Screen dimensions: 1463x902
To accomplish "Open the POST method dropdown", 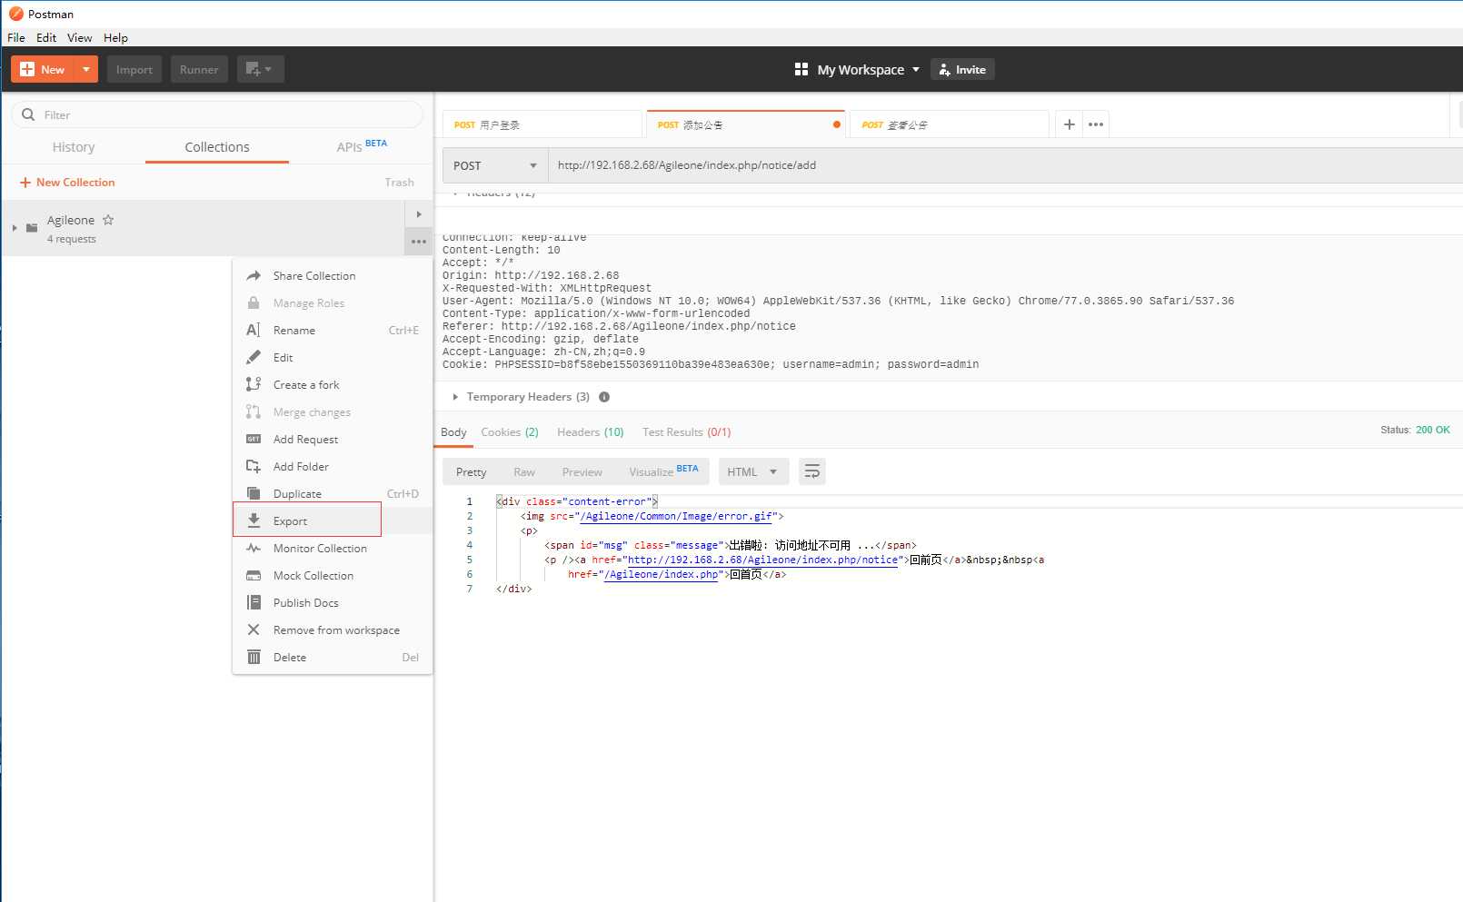I will 495,165.
